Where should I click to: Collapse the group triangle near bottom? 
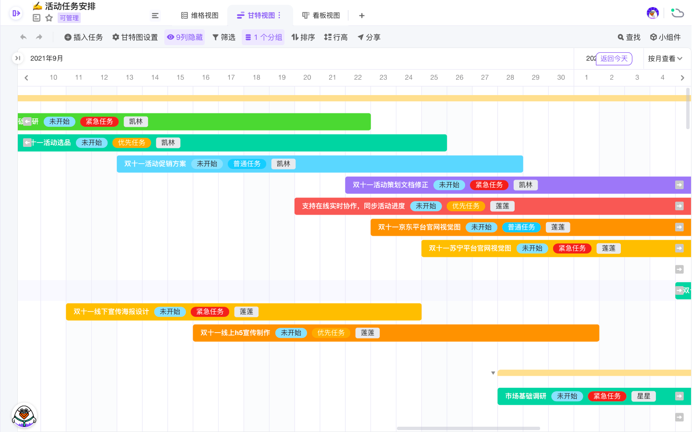click(x=493, y=373)
